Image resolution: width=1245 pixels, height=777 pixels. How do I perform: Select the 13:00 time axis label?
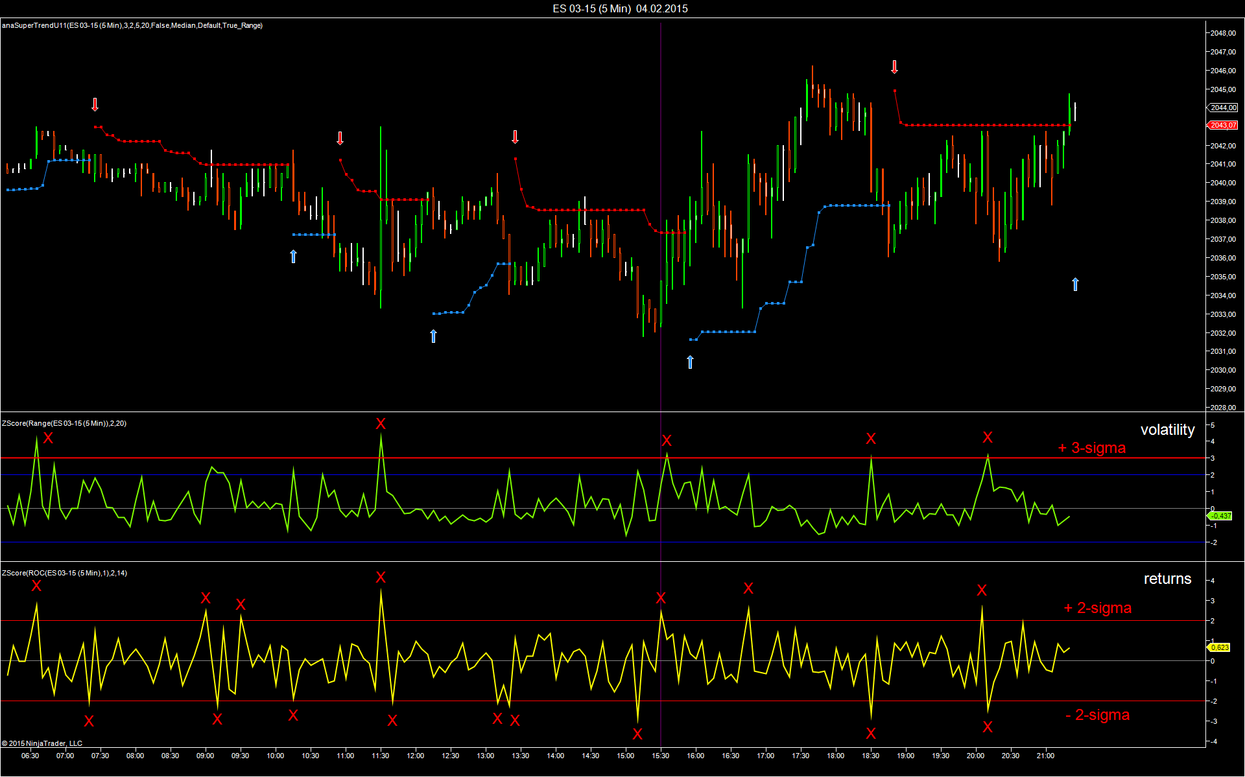click(x=486, y=756)
